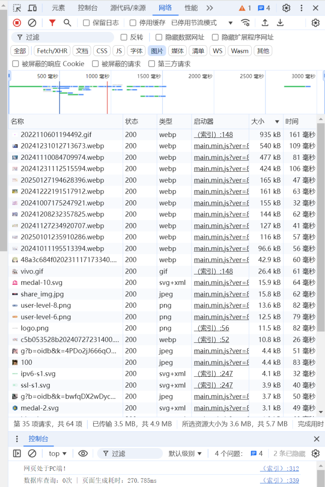Screen dimensions: 325x487
Task: Switch to the 控制台 tab
Action: (x=87, y=8)
